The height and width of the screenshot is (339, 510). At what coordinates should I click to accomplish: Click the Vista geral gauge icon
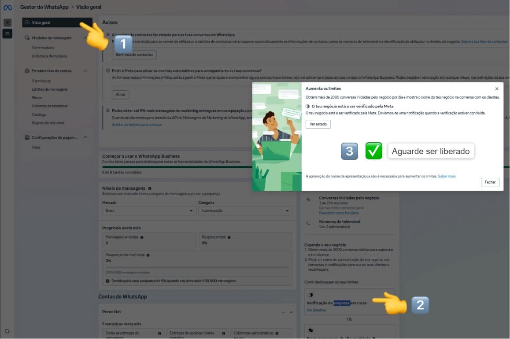tap(27, 22)
